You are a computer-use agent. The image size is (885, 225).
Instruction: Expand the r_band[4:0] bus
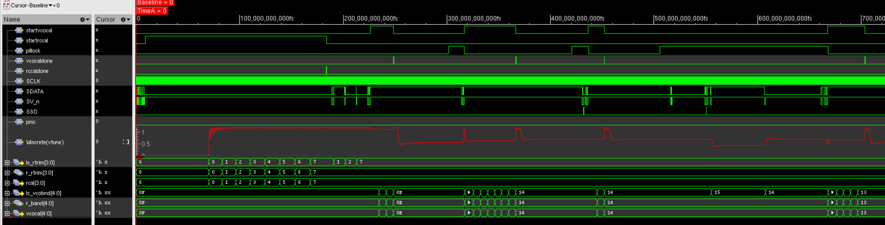pyautogui.click(x=7, y=203)
